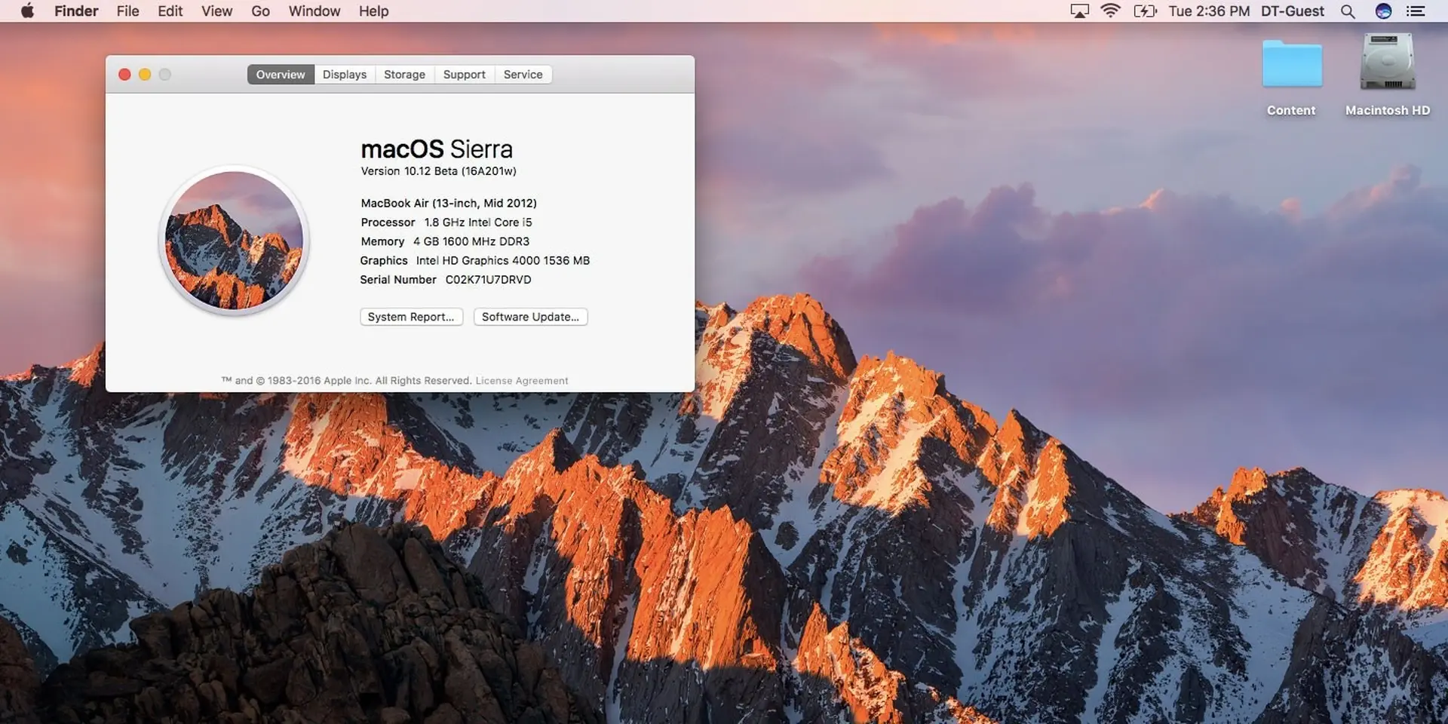Image resolution: width=1448 pixels, height=724 pixels.
Task: Open the Go menu
Action: 260,11
